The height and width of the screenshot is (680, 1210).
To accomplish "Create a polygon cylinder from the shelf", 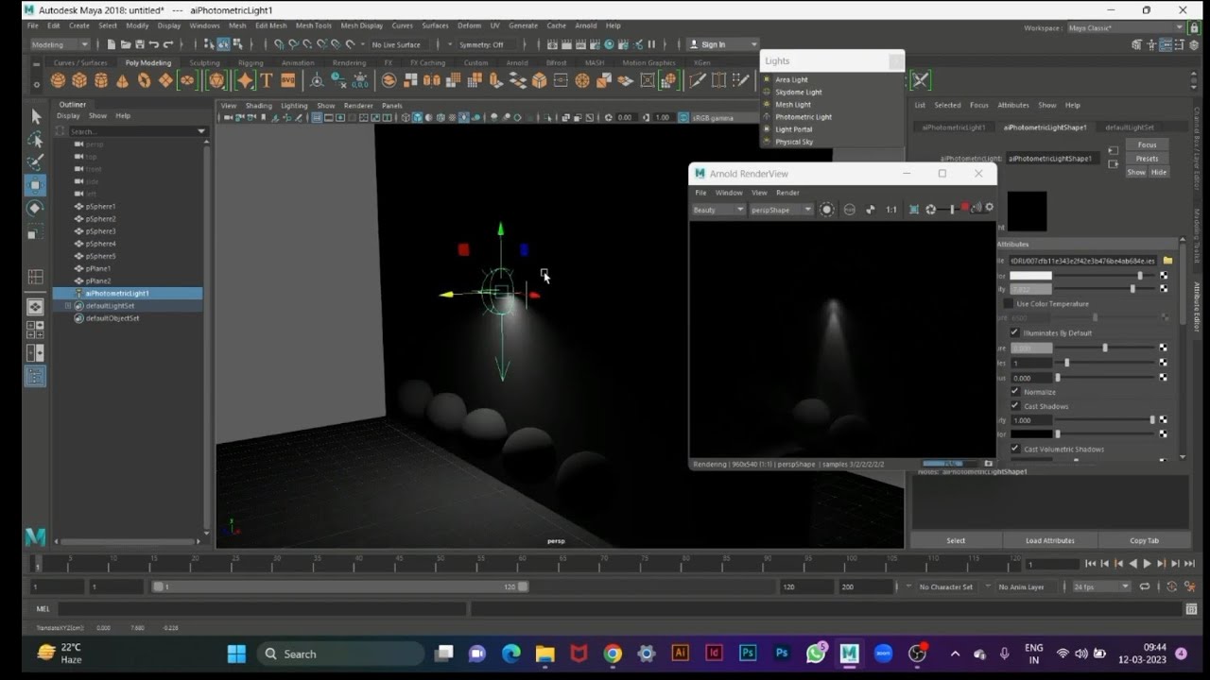I will [x=101, y=81].
